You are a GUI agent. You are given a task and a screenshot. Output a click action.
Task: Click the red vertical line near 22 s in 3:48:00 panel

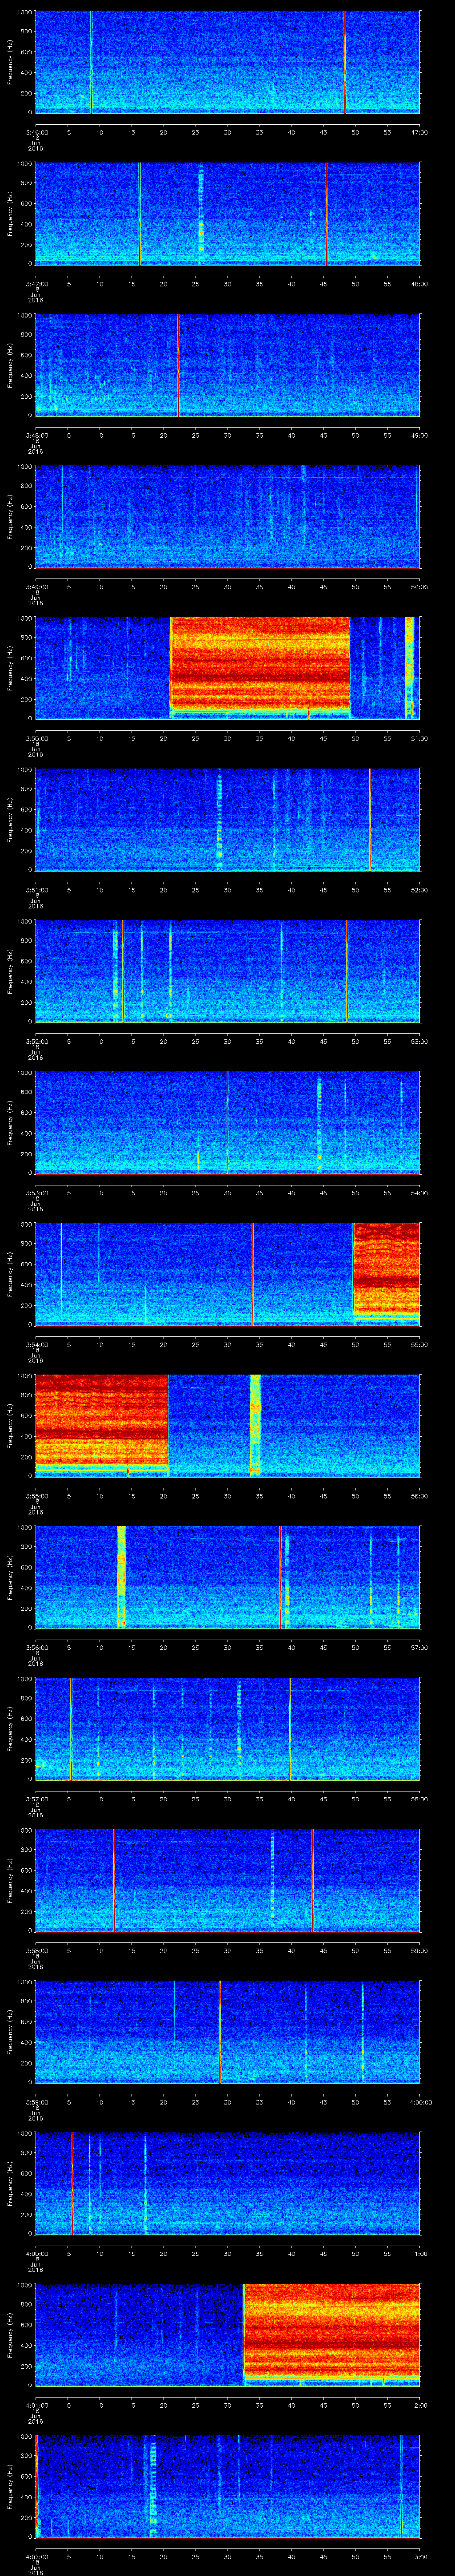[178, 365]
